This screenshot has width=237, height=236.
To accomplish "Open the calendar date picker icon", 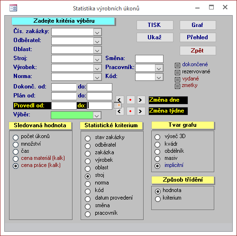I will [118, 105].
